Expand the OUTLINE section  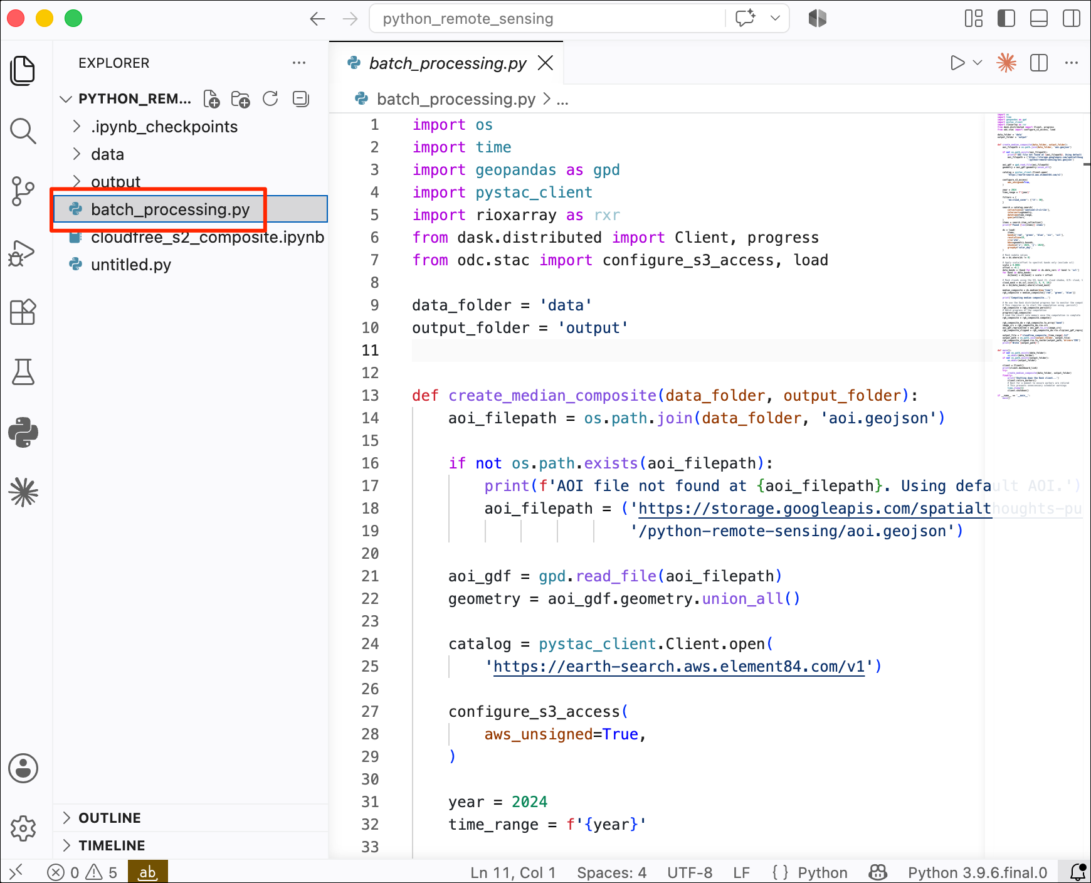click(191, 818)
